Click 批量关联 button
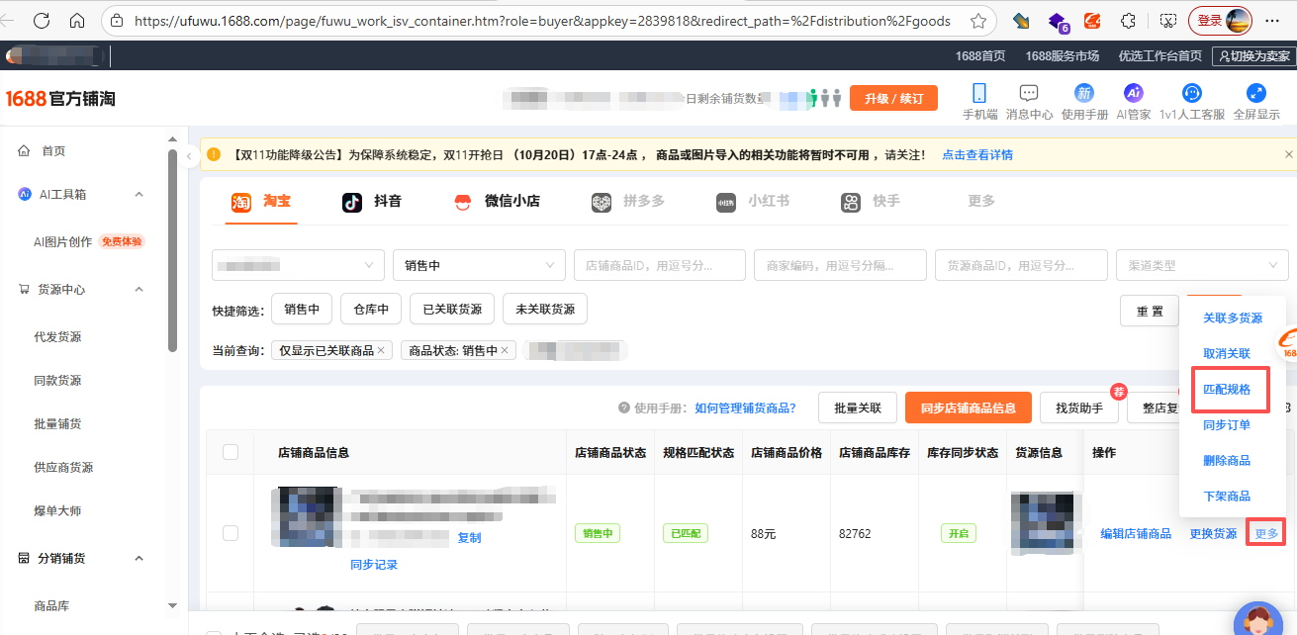 click(x=858, y=408)
